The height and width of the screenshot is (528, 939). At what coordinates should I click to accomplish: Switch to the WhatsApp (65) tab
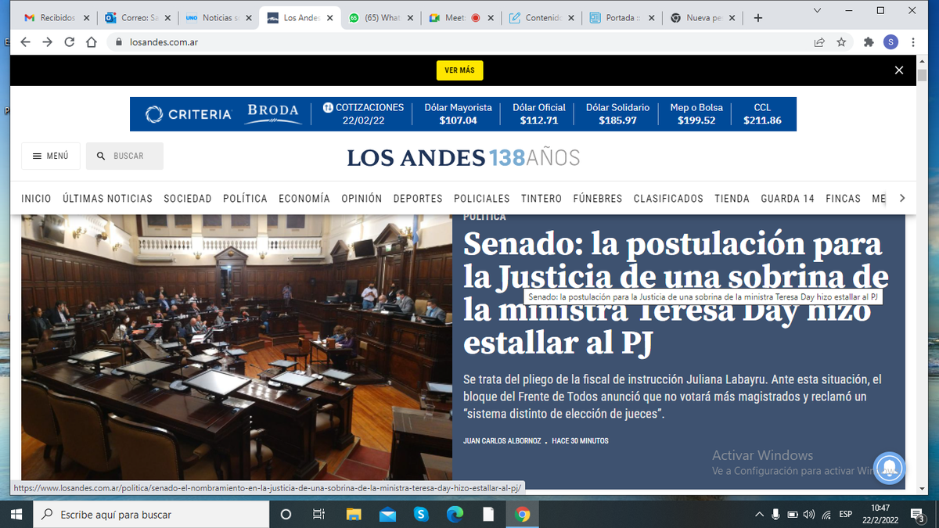(382, 18)
